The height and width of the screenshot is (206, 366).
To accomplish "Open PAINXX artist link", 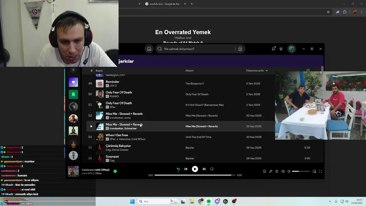I will 114,96.
